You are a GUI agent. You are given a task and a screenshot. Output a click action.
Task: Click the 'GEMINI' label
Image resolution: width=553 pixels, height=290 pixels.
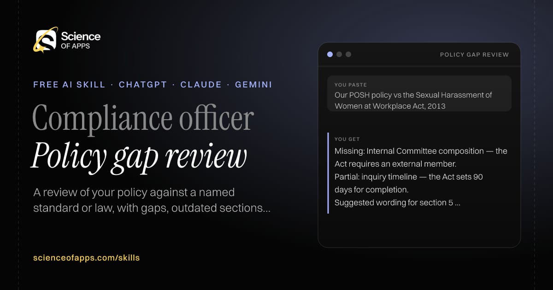pyautogui.click(x=253, y=85)
